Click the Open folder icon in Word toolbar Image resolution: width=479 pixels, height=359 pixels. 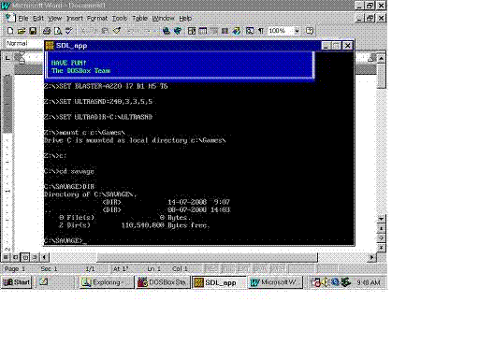click(22, 31)
